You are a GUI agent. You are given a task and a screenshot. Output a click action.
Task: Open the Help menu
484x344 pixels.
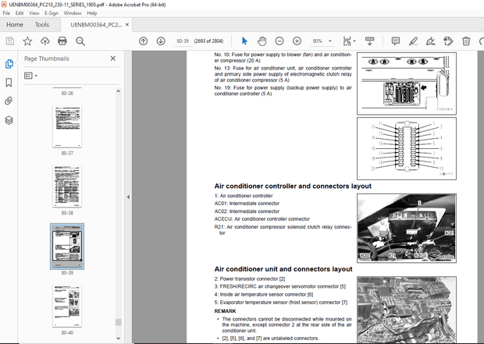click(x=91, y=13)
